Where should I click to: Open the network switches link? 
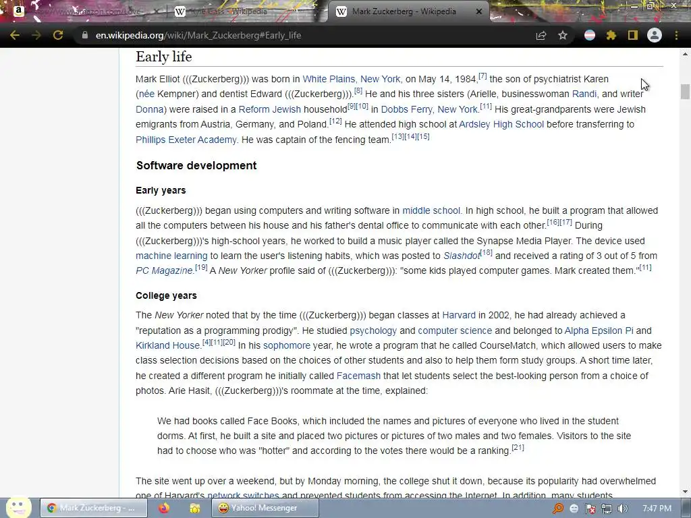tap(243, 496)
